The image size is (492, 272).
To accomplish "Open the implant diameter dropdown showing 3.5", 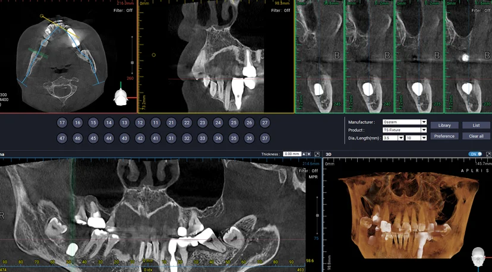I will point(393,138).
